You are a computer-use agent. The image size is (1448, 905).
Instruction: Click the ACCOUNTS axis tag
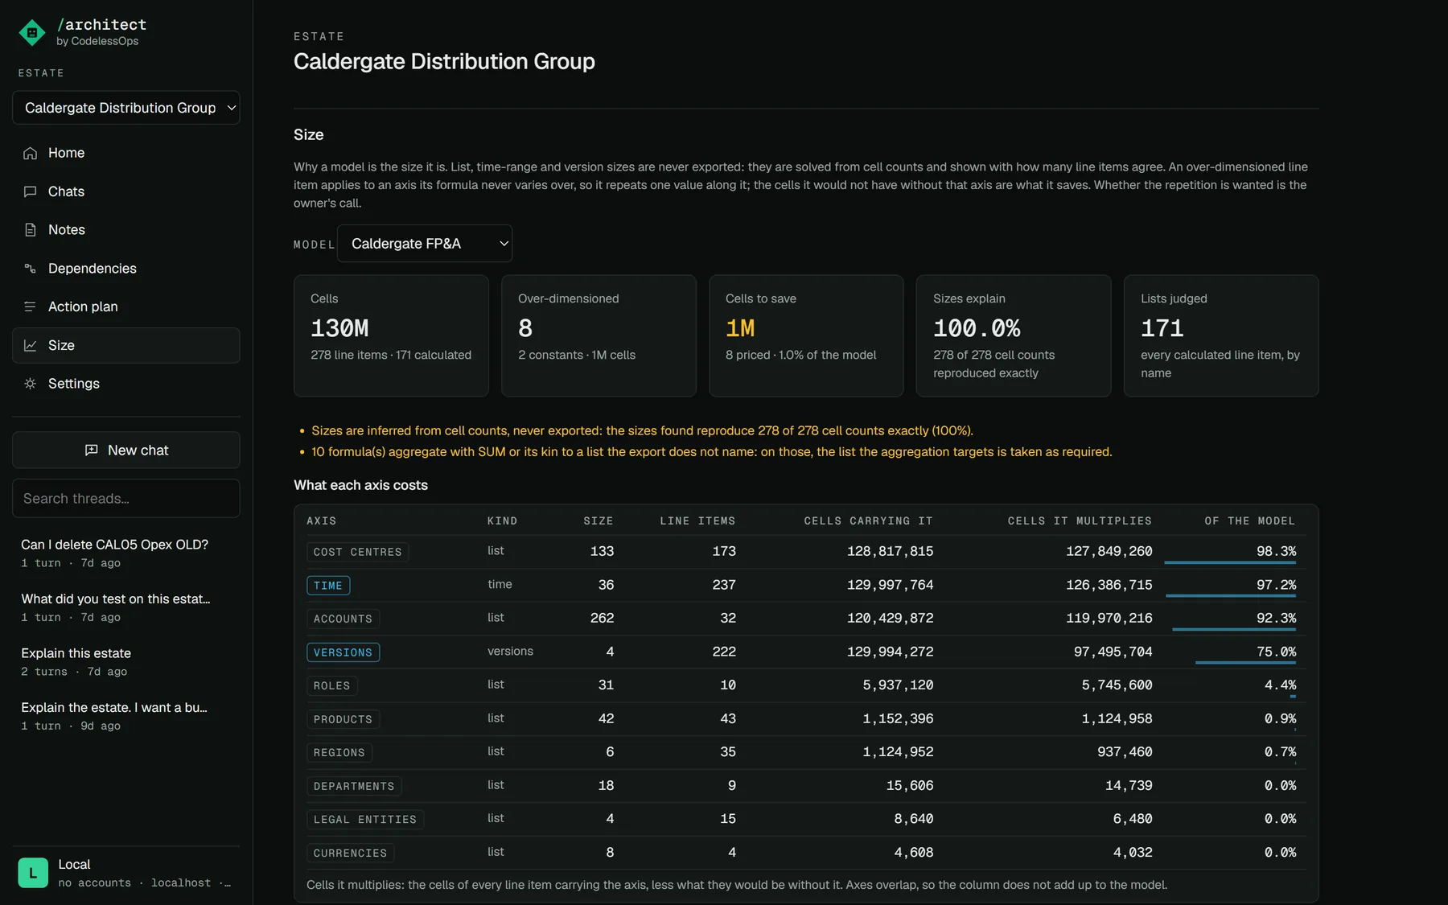(343, 619)
